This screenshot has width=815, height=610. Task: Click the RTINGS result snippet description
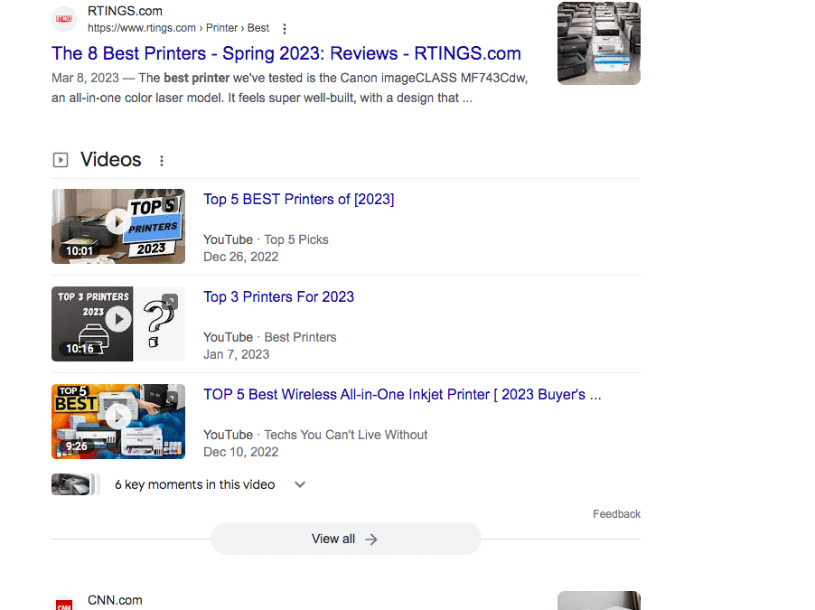pos(289,88)
